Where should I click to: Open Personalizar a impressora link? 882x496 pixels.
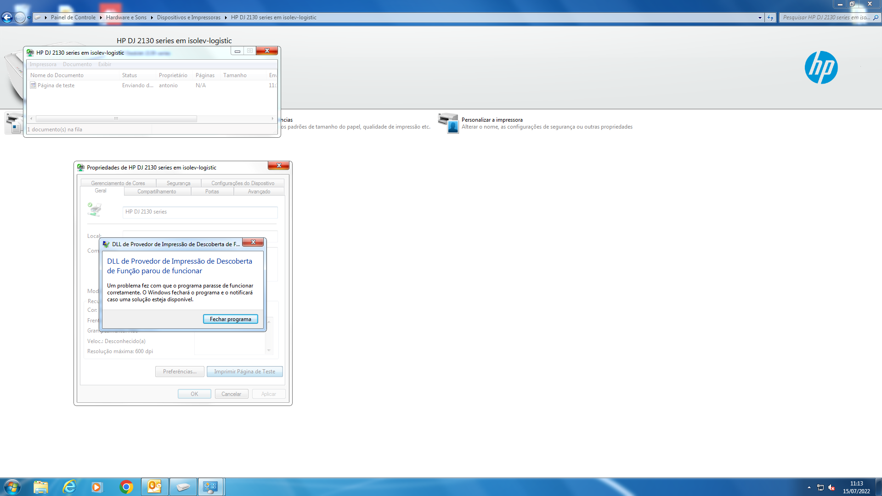tap(492, 120)
